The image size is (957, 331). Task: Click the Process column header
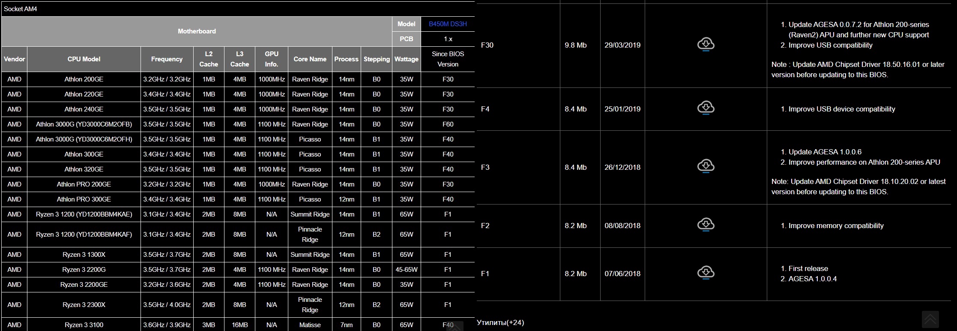[346, 59]
